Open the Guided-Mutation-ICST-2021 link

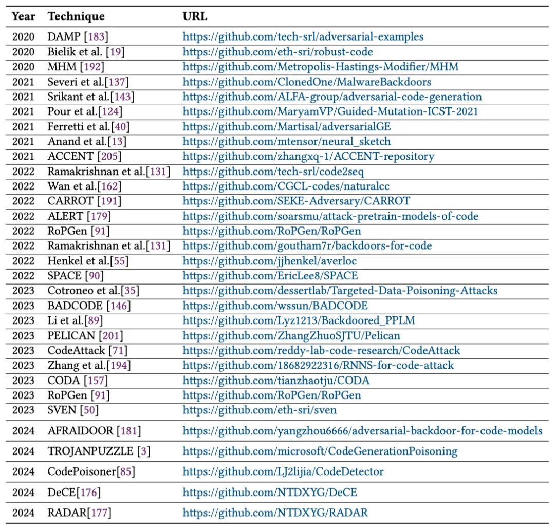pyautogui.click(x=330, y=112)
